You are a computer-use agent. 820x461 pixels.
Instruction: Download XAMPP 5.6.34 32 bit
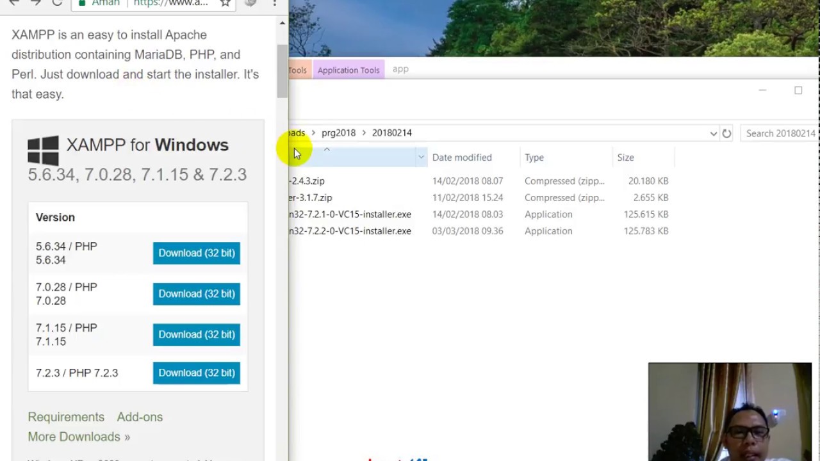[x=197, y=253]
